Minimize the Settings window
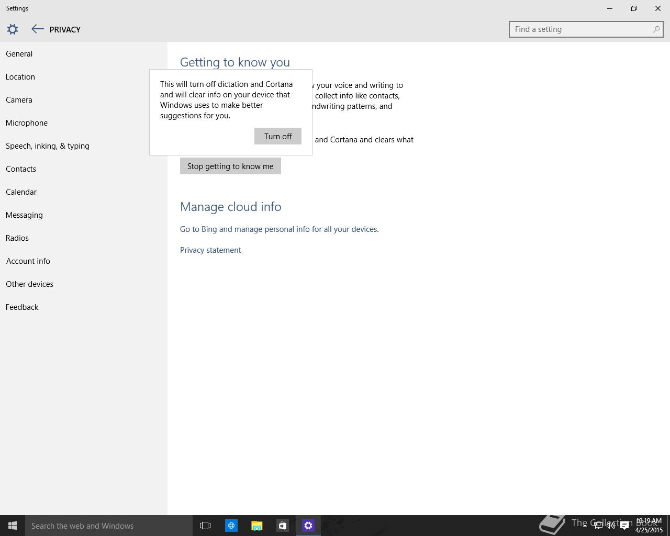The image size is (670, 536). tap(610, 8)
